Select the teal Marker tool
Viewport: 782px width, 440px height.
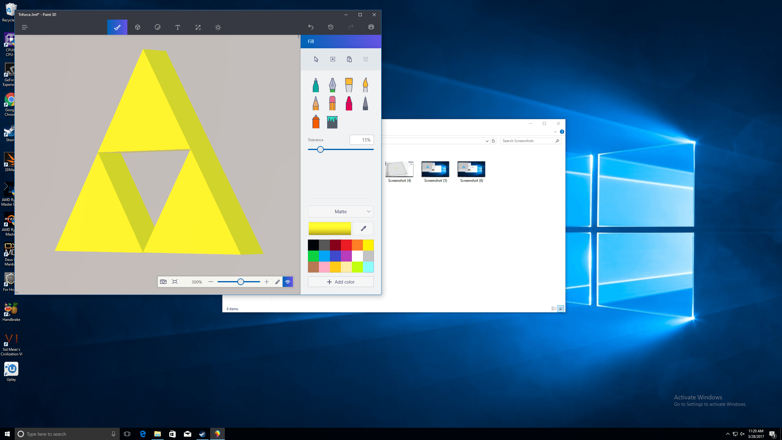(x=316, y=85)
